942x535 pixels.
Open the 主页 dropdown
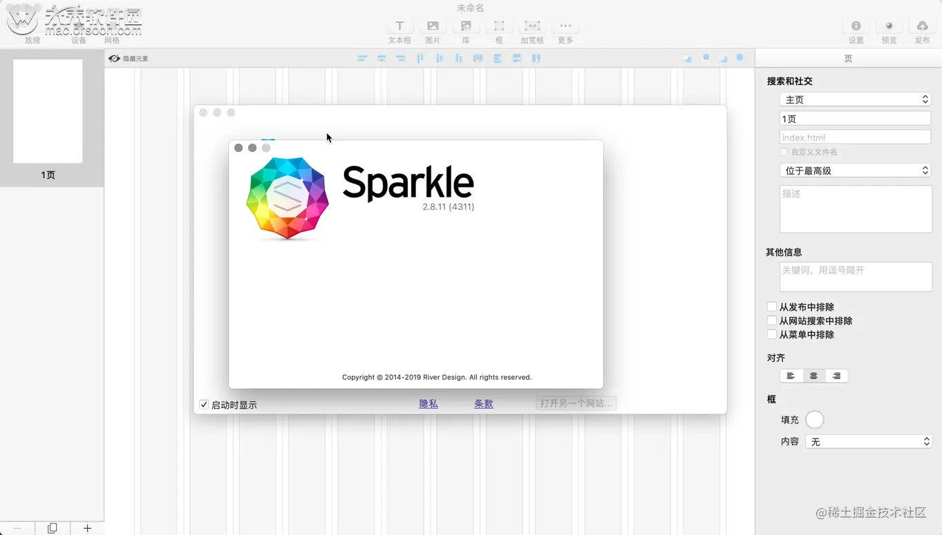pos(856,99)
